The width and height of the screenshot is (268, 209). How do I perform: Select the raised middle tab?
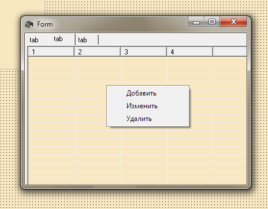62,39
